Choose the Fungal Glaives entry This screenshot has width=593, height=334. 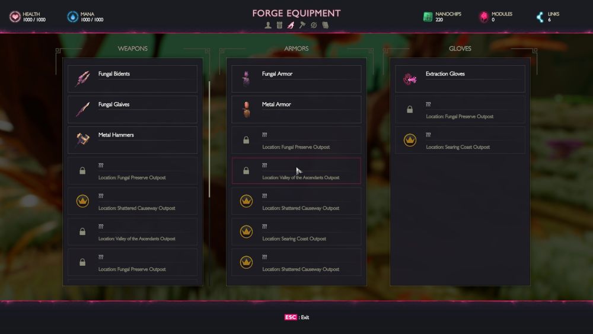click(x=132, y=109)
